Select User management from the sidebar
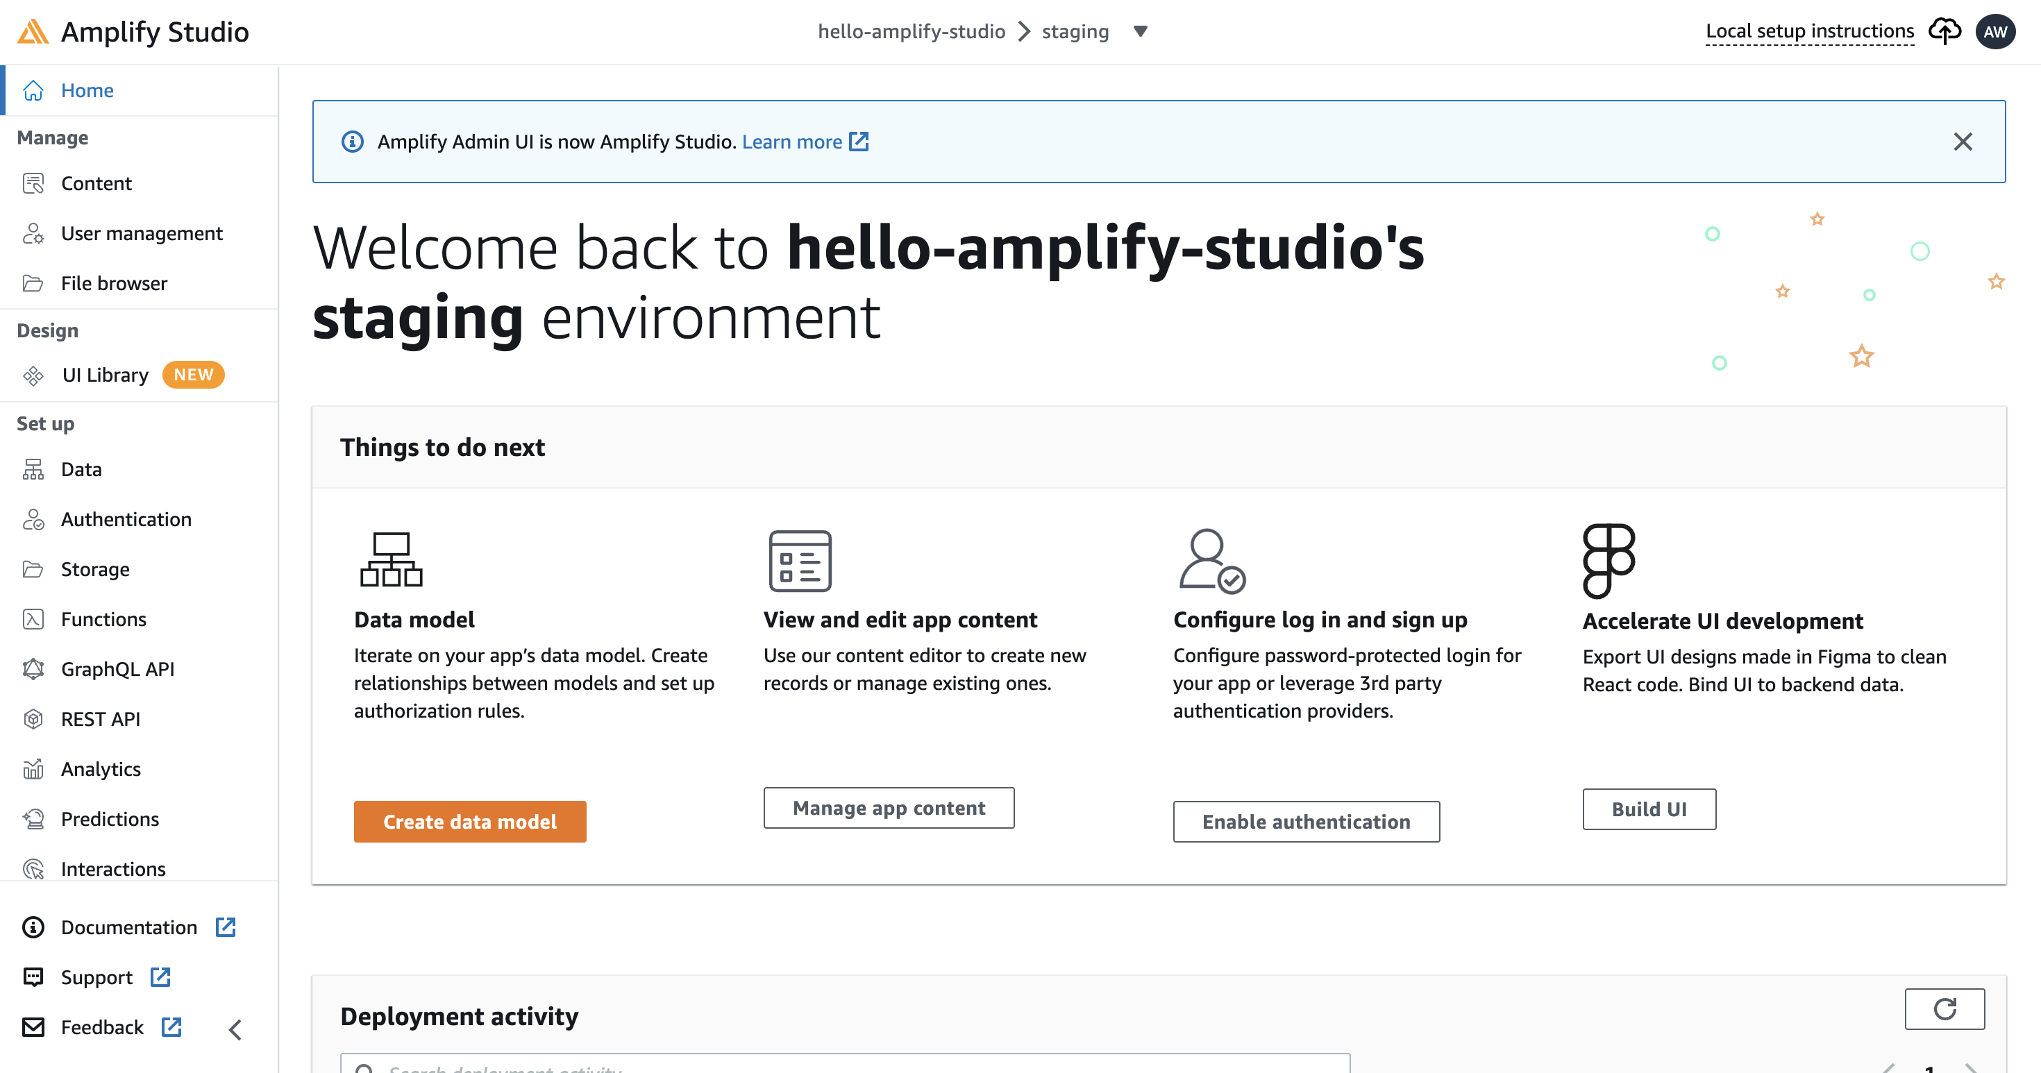Image resolution: width=2041 pixels, height=1073 pixels. coord(141,233)
